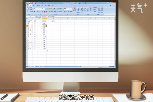Click the Format cells (格式) icon
The height and width of the screenshot is (102, 153).
[91, 8]
